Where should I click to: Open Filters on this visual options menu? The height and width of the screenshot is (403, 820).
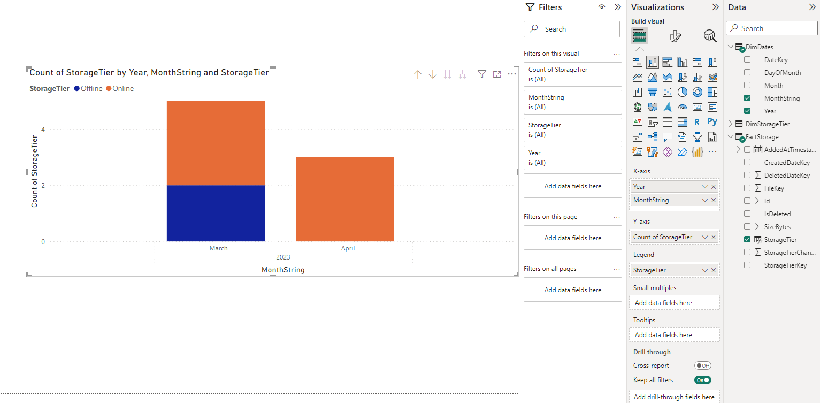click(617, 54)
